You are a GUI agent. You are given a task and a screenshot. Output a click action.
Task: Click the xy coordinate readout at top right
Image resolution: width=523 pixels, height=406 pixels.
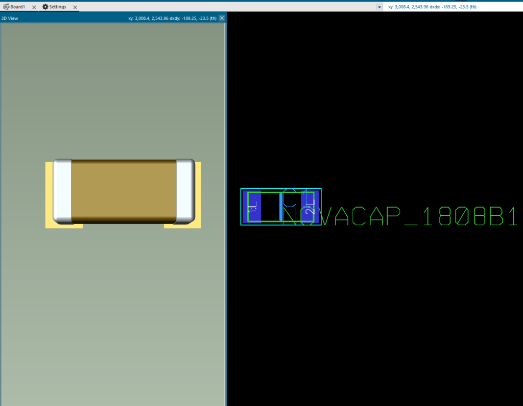(x=432, y=7)
